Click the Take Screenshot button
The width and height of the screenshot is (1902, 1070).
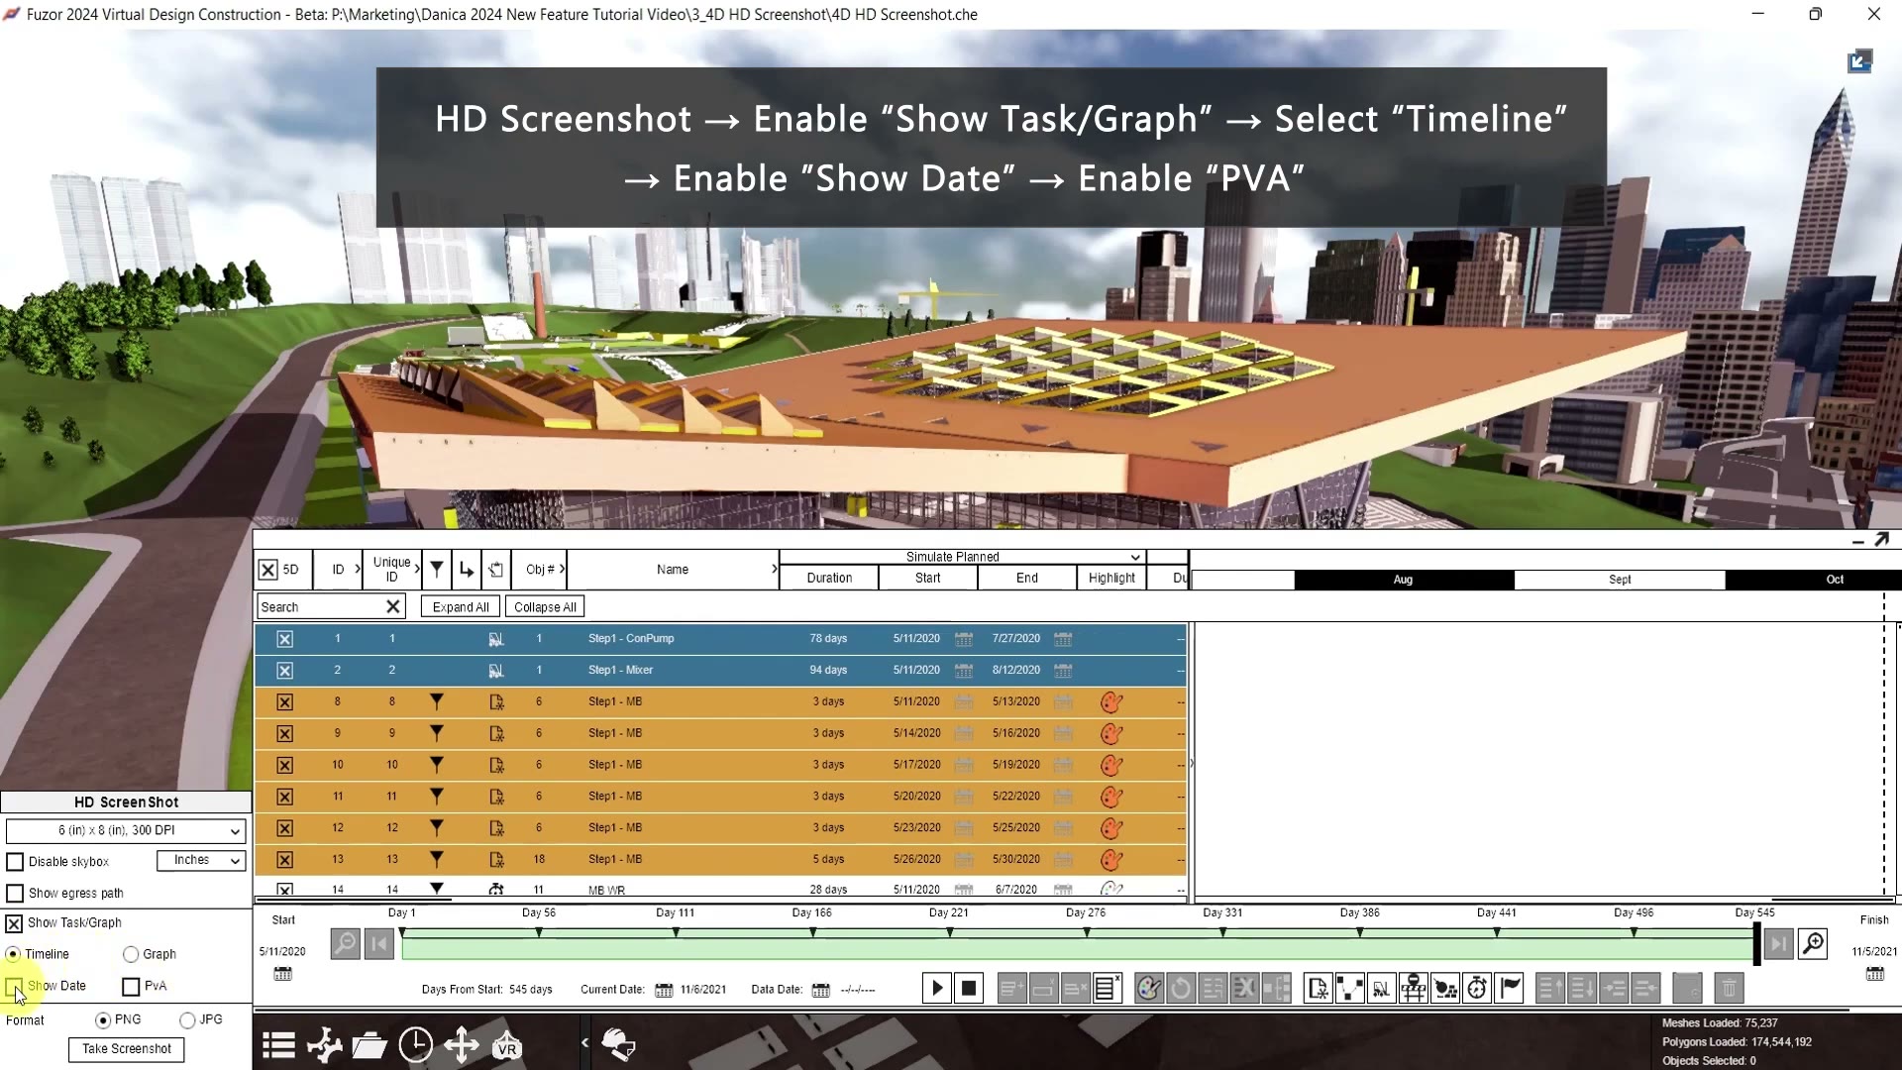click(x=127, y=1049)
